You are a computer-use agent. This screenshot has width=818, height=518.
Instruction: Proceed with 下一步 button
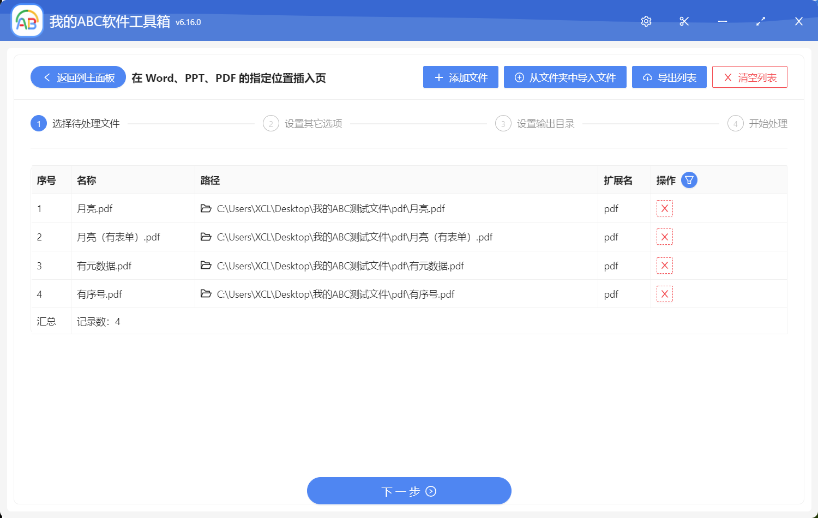[409, 491]
